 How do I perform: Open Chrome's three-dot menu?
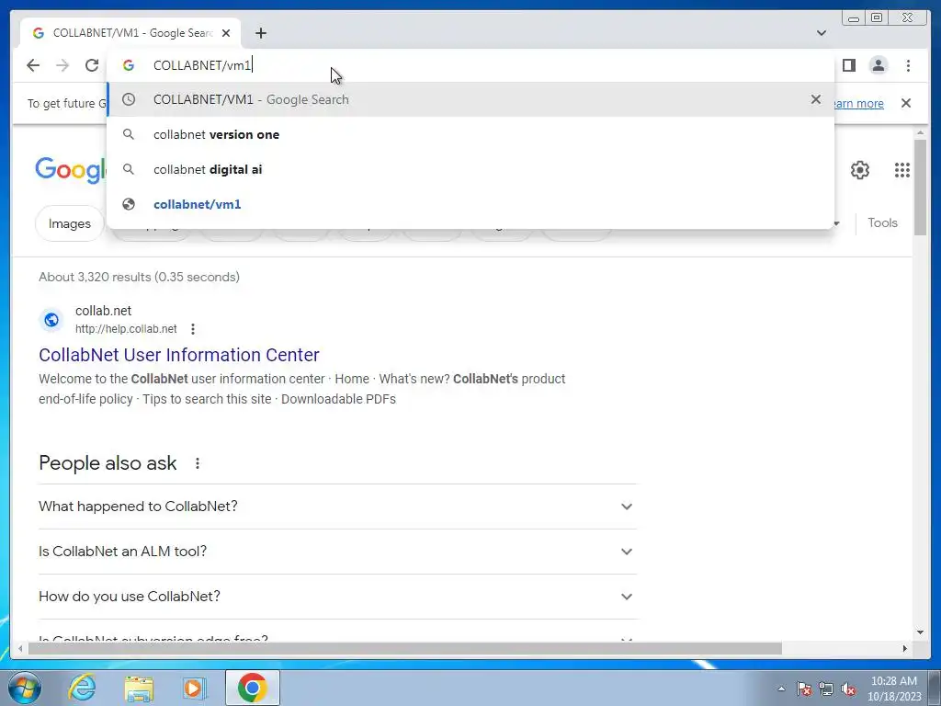(x=908, y=65)
